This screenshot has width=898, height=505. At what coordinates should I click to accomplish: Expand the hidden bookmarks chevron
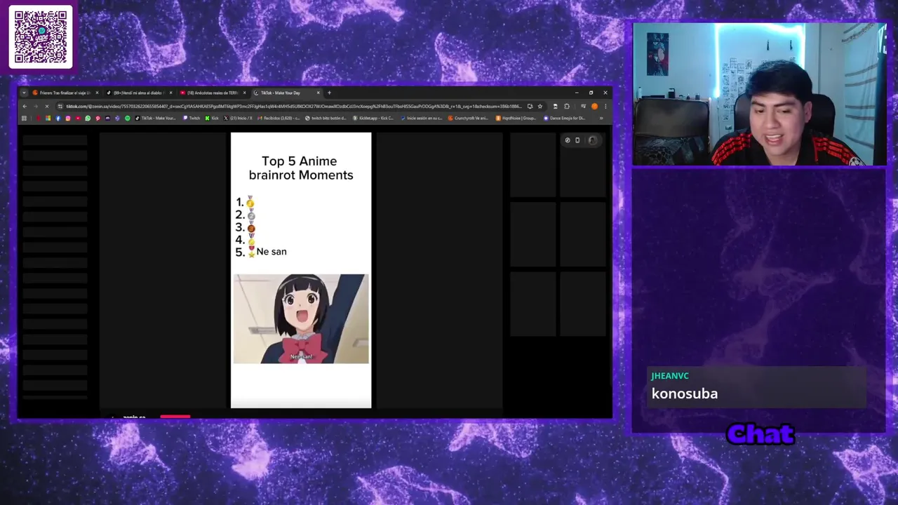601,119
